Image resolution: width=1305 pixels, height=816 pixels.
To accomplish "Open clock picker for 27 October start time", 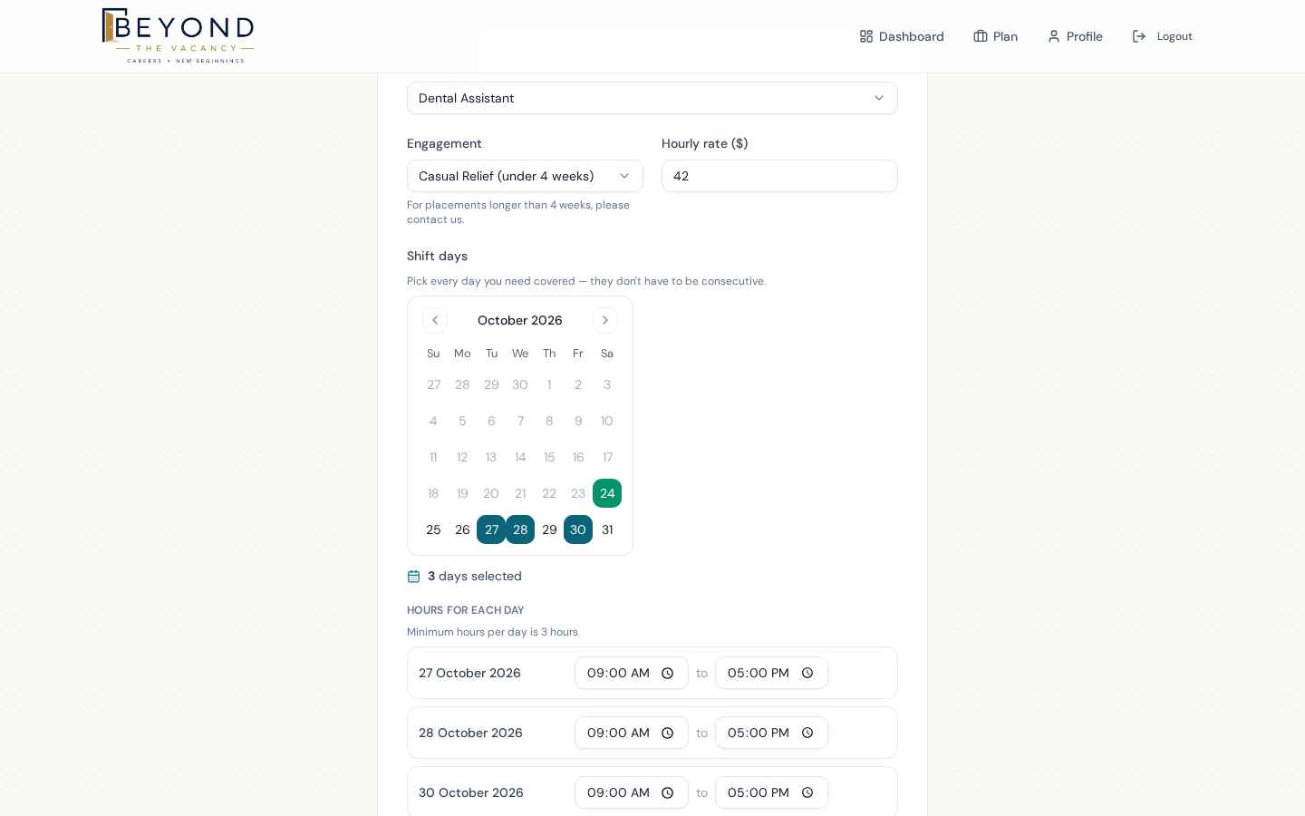I will [x=668, y=673].
